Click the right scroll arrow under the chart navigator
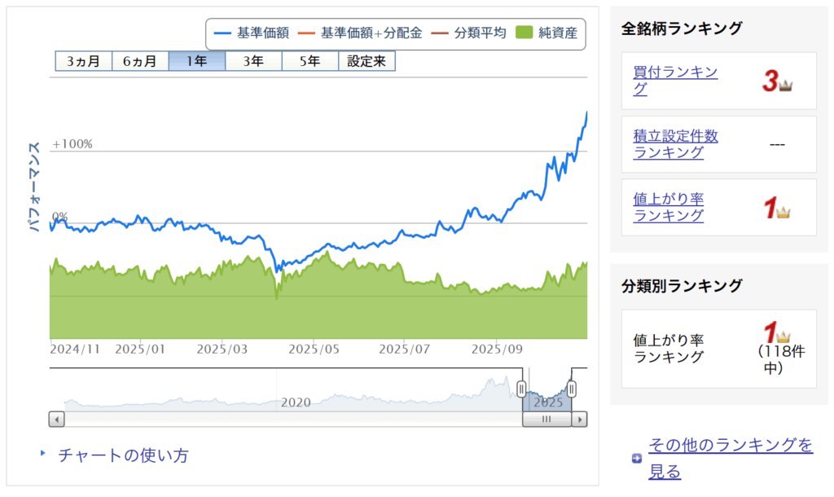The image size is (834, 497). [x=579, y=420]
